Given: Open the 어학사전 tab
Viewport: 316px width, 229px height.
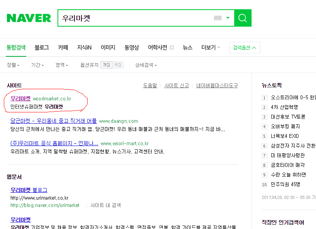Looking at the screenshot, I should coord(157,47).
